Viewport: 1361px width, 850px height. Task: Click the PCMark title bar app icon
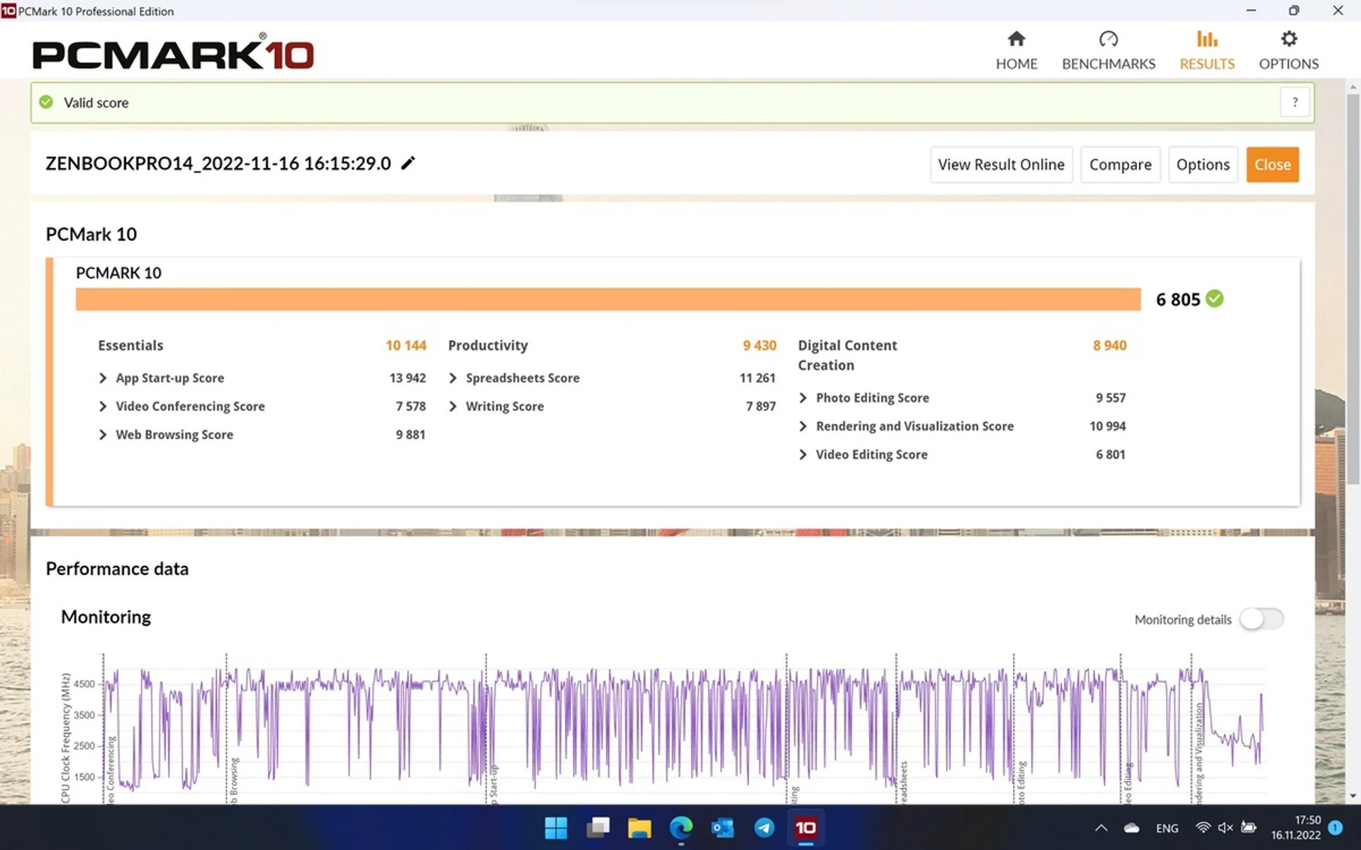[x=9, y=11]
